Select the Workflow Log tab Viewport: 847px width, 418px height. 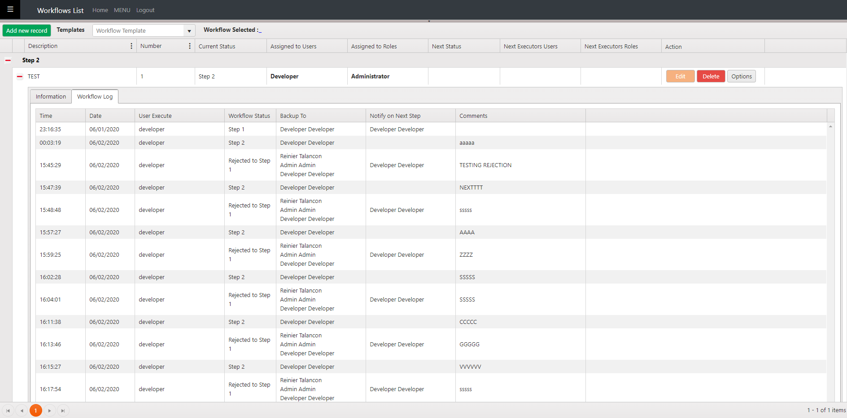click(95, 96)
